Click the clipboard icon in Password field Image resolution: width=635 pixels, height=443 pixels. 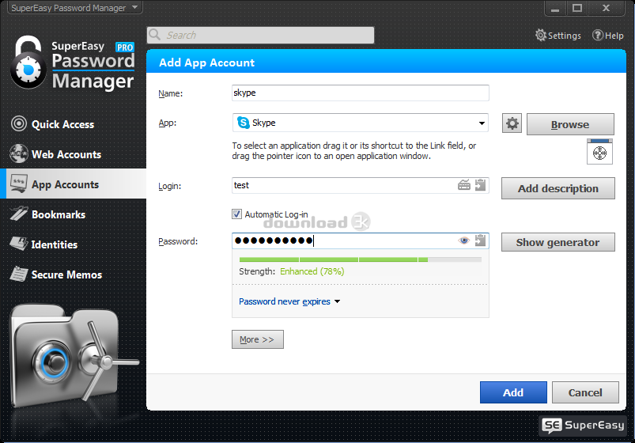pos(481,241)
